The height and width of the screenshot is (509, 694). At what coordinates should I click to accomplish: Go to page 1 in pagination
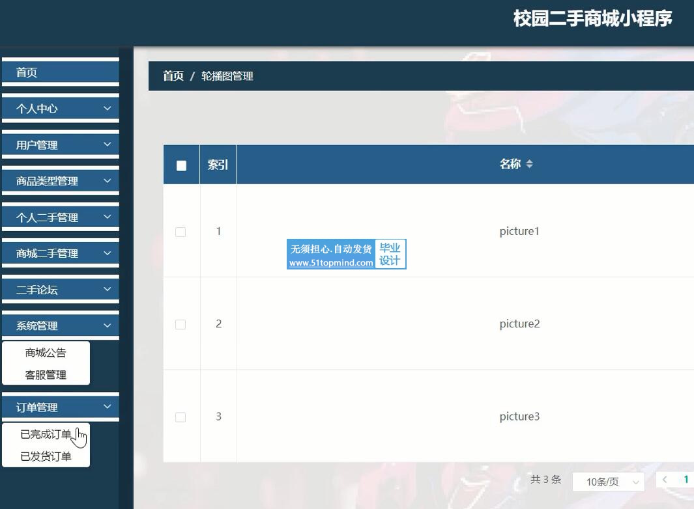pyautogui.click(x=686, y=480)
